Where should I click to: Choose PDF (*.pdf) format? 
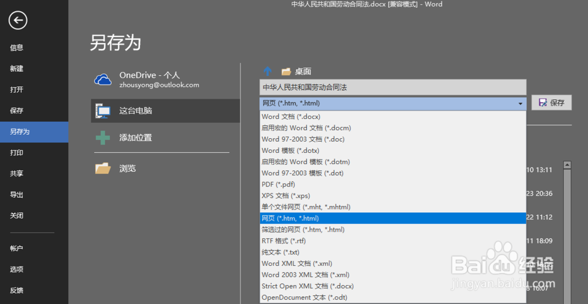click(x=393, y=184)
